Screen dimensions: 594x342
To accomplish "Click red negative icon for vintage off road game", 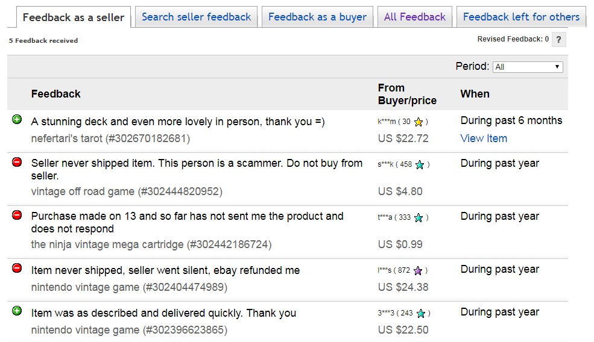I will (17, 163).
